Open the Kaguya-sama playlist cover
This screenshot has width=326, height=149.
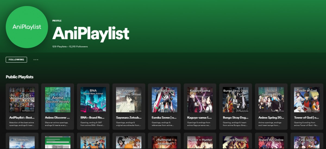click(x=200, y=100)
